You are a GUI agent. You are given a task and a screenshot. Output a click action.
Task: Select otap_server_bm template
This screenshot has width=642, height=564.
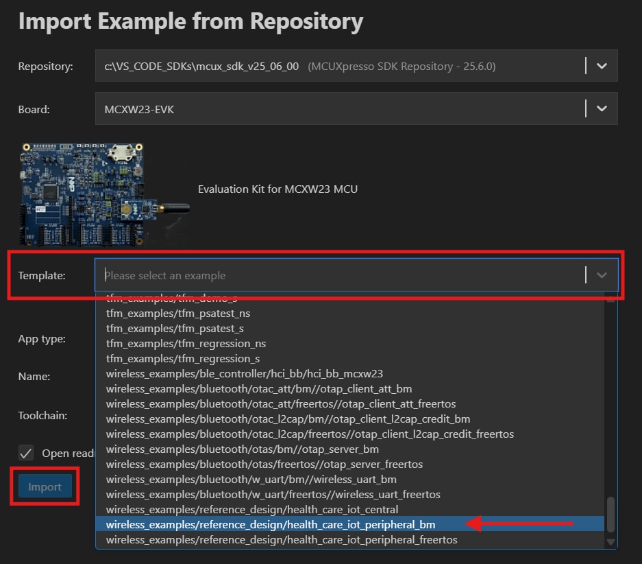[x=242, y=449]
